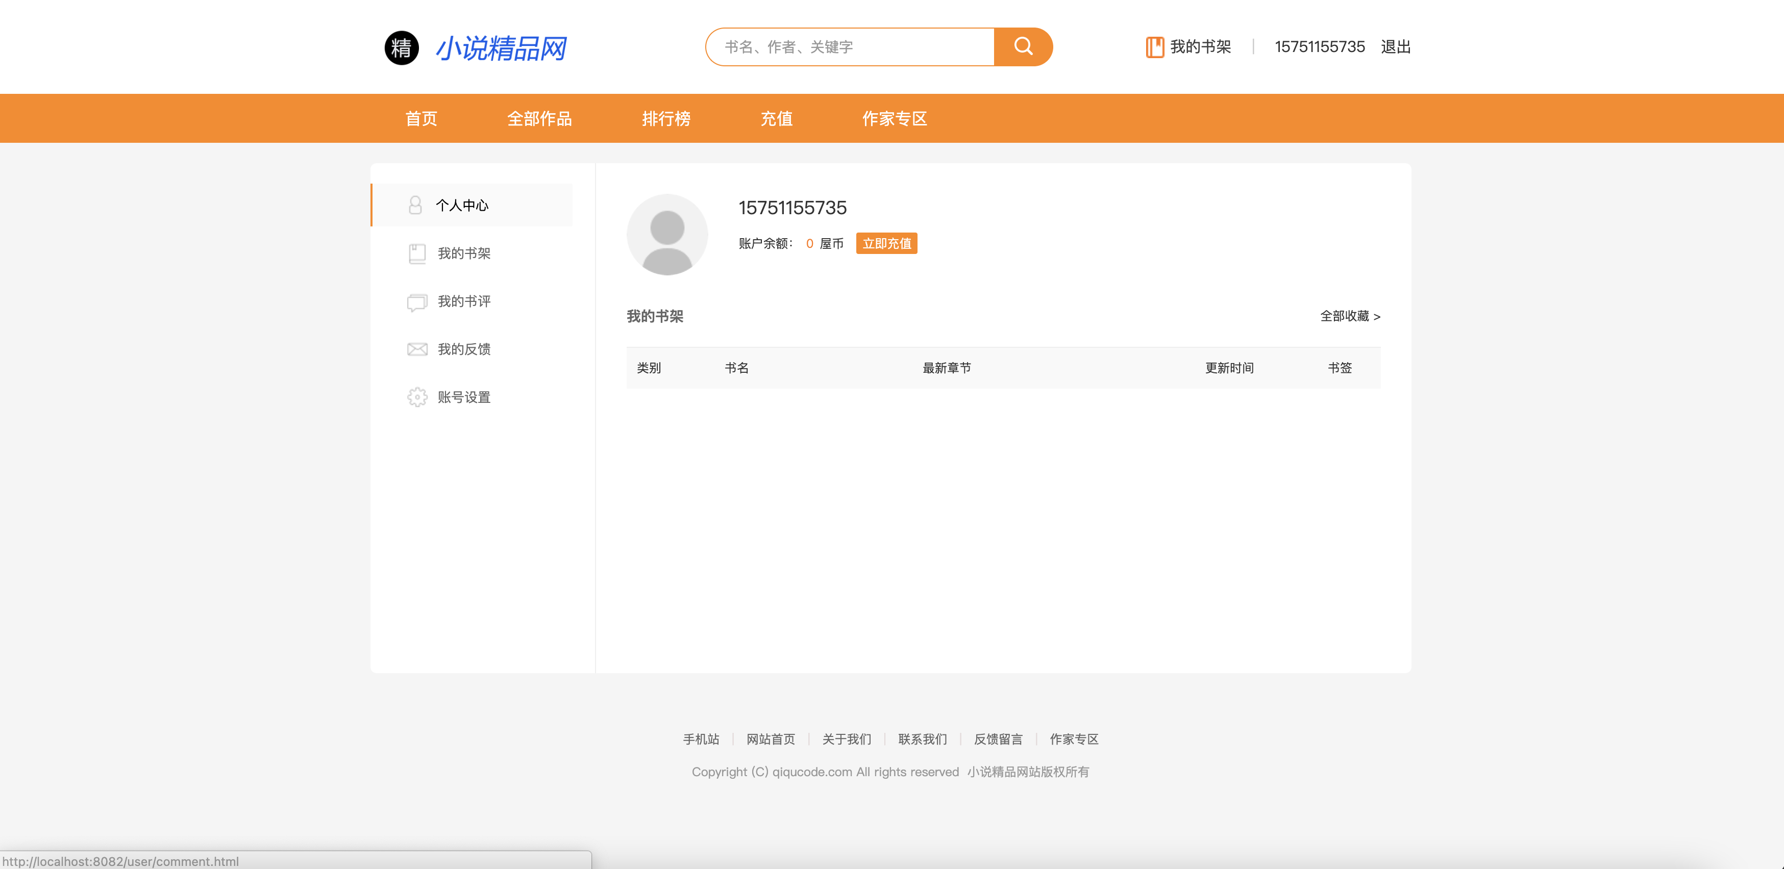Click the book icon beside 我的书架 in sidebar

417,253
